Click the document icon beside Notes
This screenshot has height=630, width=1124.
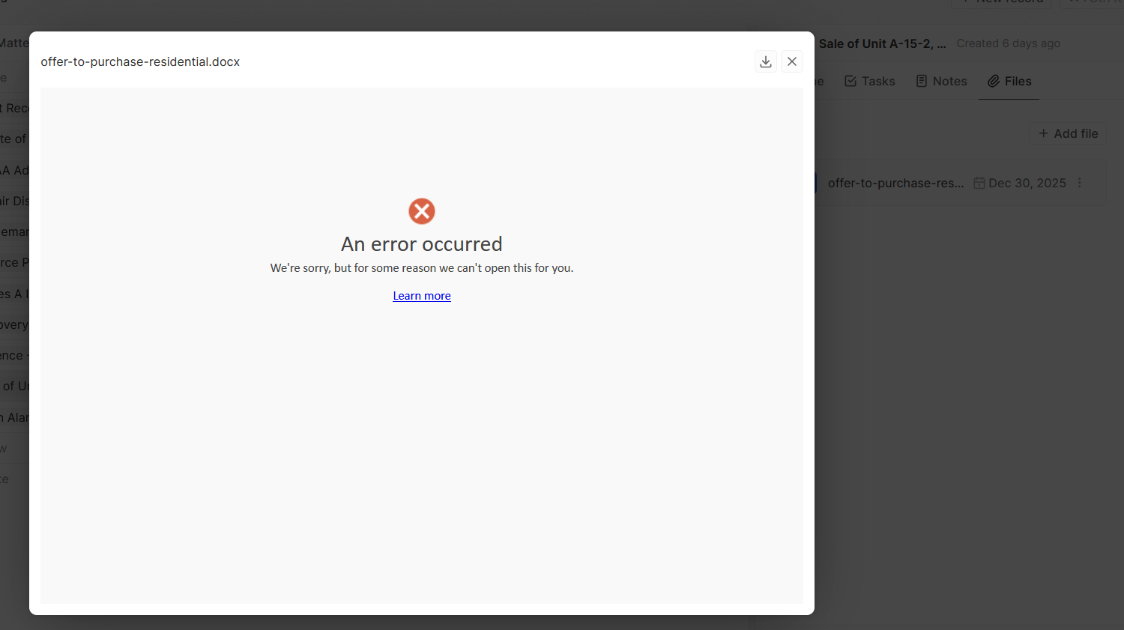click(922, 80)
